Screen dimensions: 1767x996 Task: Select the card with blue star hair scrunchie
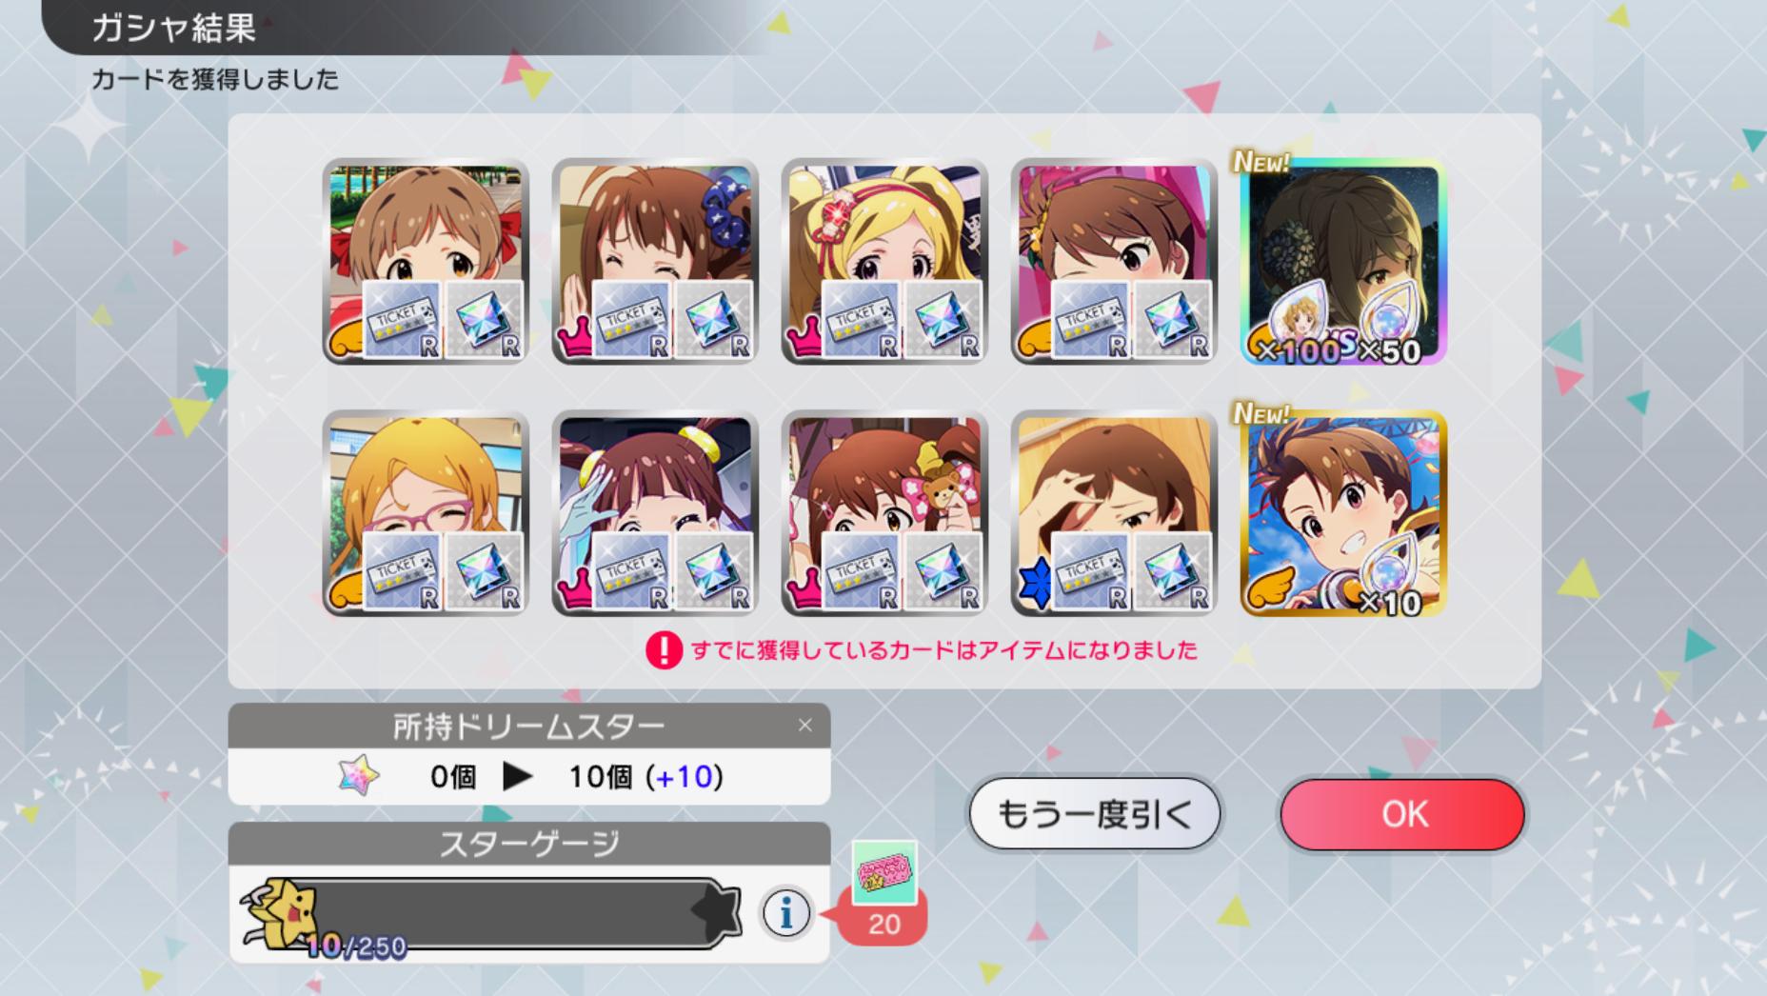655,262
